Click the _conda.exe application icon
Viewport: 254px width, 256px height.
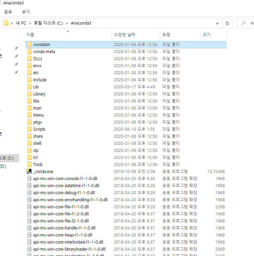(x=29, y=171)
